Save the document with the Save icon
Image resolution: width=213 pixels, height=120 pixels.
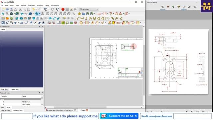click(x=11, y=9)
